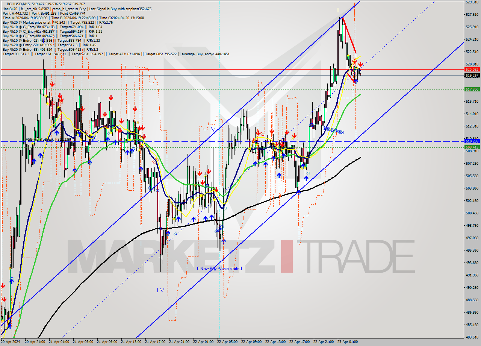481x346 pixels.
Task: Click the '22 Apr 17:00' time axis label
Action: (x=299, y=342)
